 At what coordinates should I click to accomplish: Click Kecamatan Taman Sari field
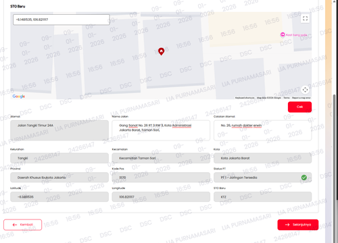pyautogui.click(x=161, y=158)
